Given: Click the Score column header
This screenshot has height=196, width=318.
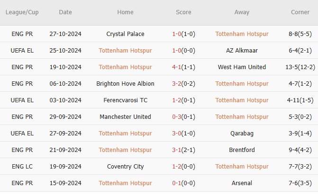Looking at the screenshot, I should pyautogui.click(x=183, y=12).
